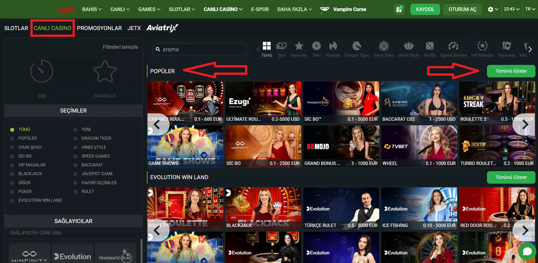This screenshot has height=263, width=538.
Task: Select the Blackjack radio filter
Action: click(x=12, y=174)
